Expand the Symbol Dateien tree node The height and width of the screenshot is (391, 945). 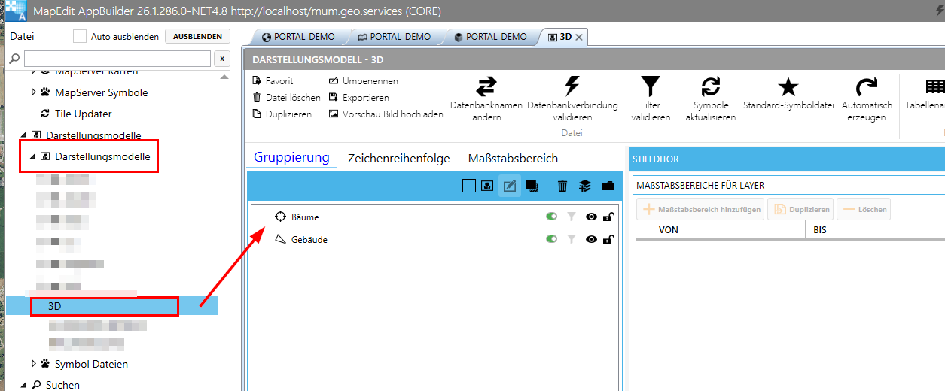(x=34, y=364)
